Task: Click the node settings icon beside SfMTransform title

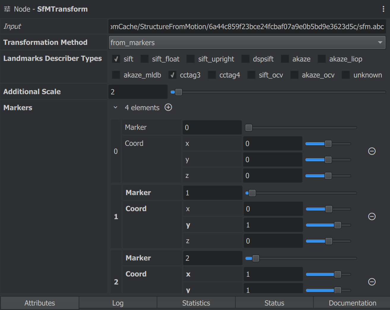Action: (x=7, y=9)
